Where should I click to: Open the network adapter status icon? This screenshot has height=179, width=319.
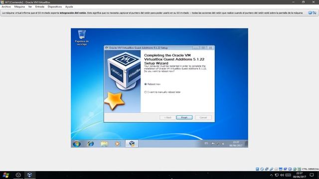[x=267, y=169]
